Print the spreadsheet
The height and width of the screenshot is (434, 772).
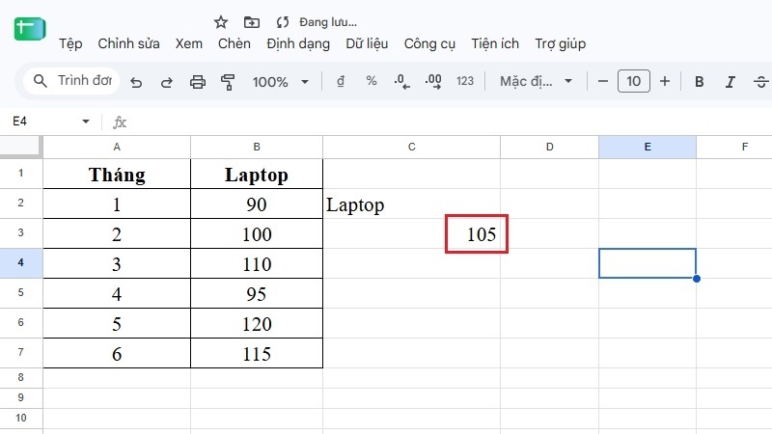point(198,82)
